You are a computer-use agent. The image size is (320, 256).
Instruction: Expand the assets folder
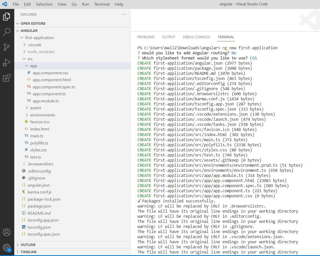point(73,108)
